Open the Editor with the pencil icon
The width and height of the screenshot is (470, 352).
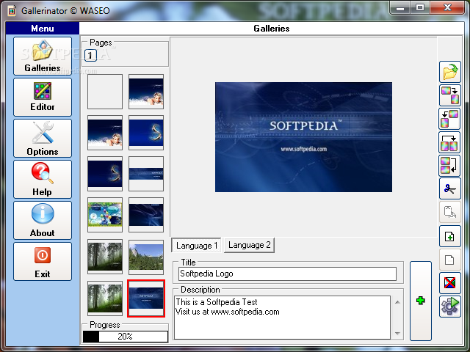(x=43, y=97)
